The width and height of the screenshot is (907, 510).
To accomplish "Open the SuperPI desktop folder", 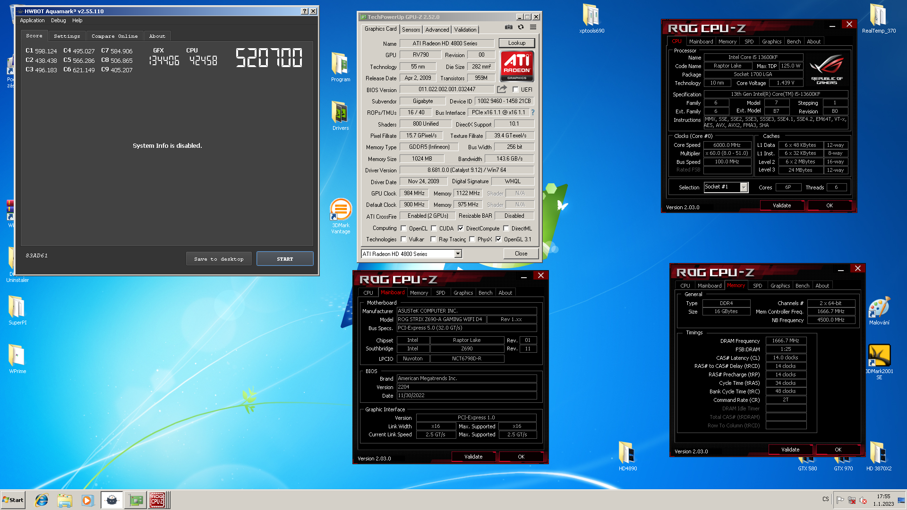I will pos(17,310).
